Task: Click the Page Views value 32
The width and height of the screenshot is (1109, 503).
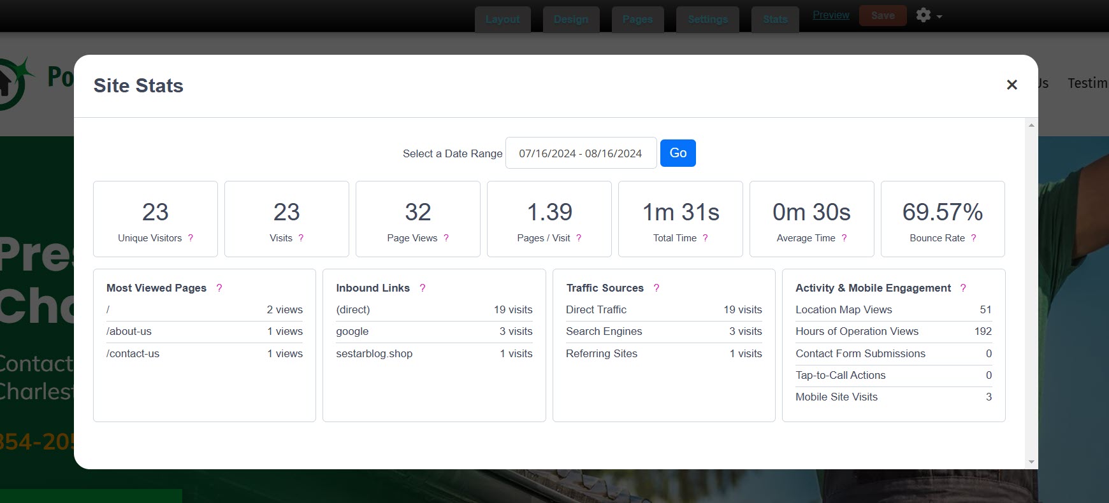Action: pos(418,212)
